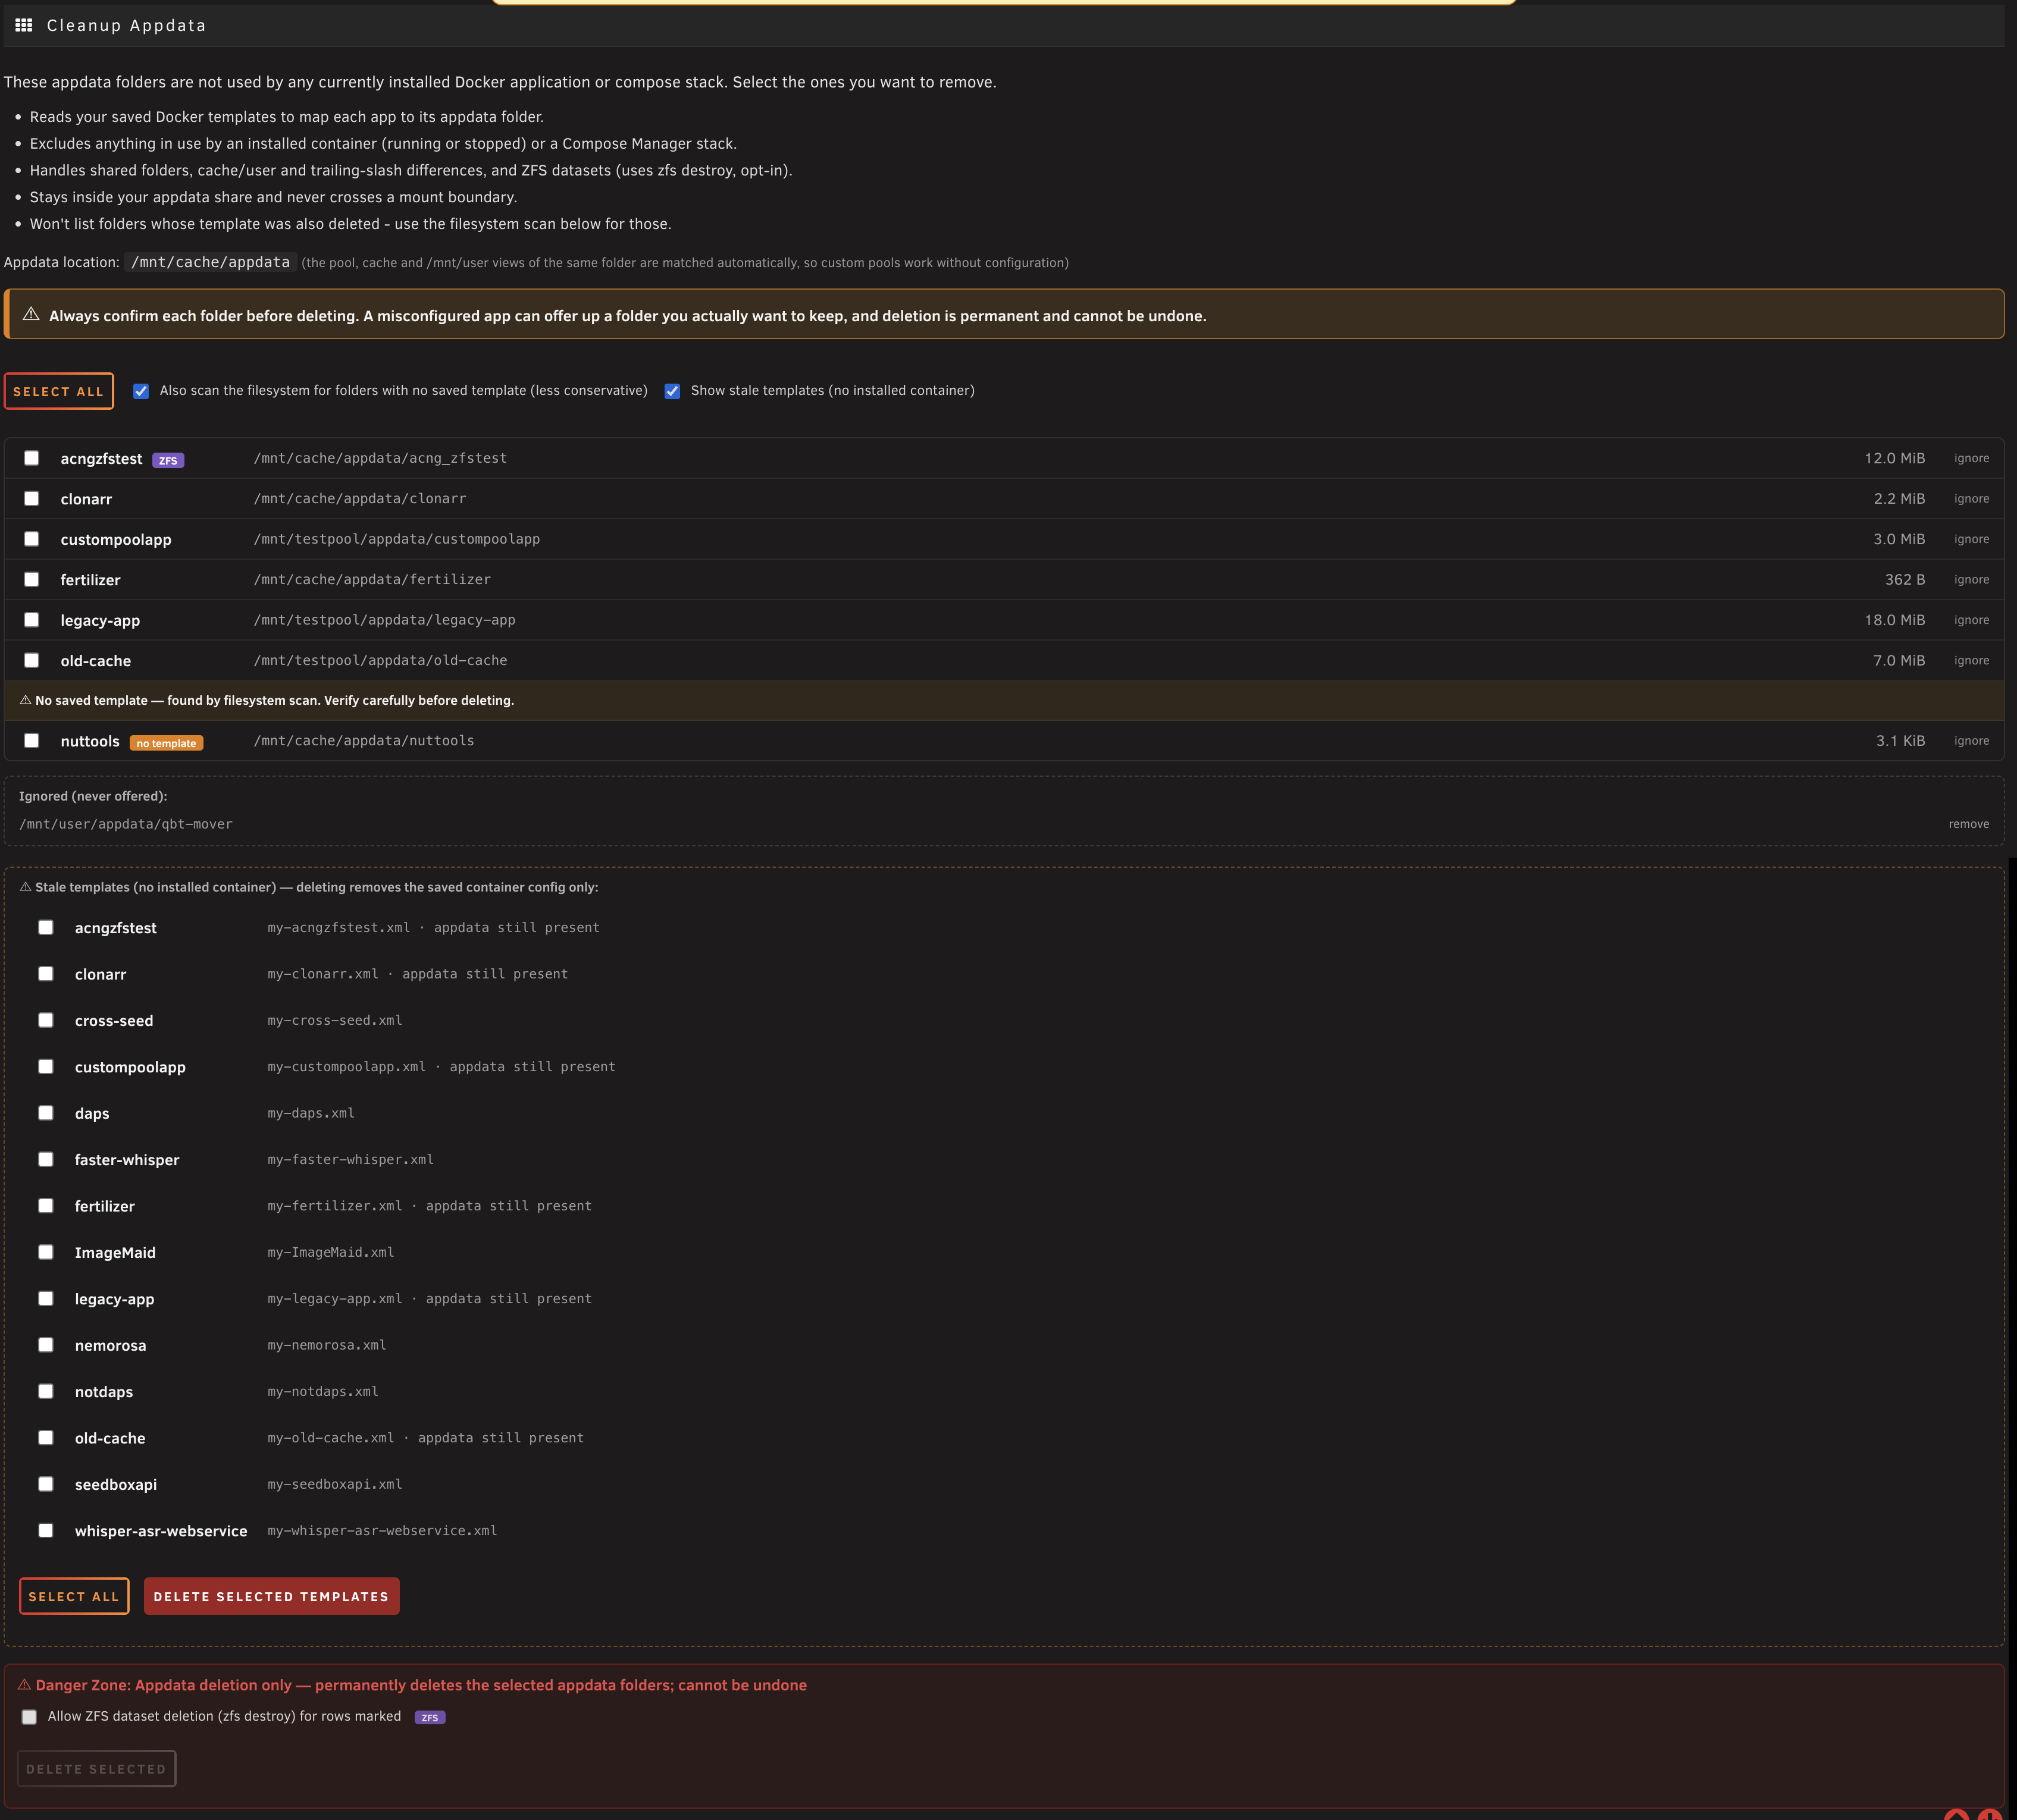This screenshot has width=2017, height=1820.
Task: Click the 3.1 KiB size value
Action: coord(1900,741)
